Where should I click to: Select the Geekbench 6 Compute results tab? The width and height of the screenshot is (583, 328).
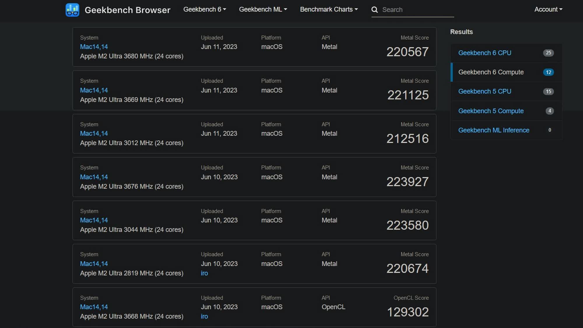506,72
